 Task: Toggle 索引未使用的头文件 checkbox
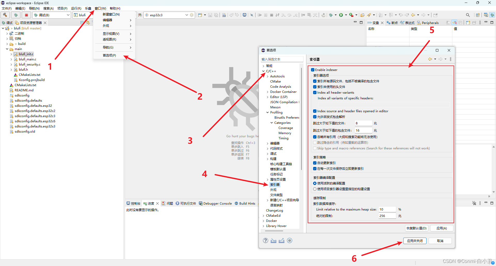315,87
